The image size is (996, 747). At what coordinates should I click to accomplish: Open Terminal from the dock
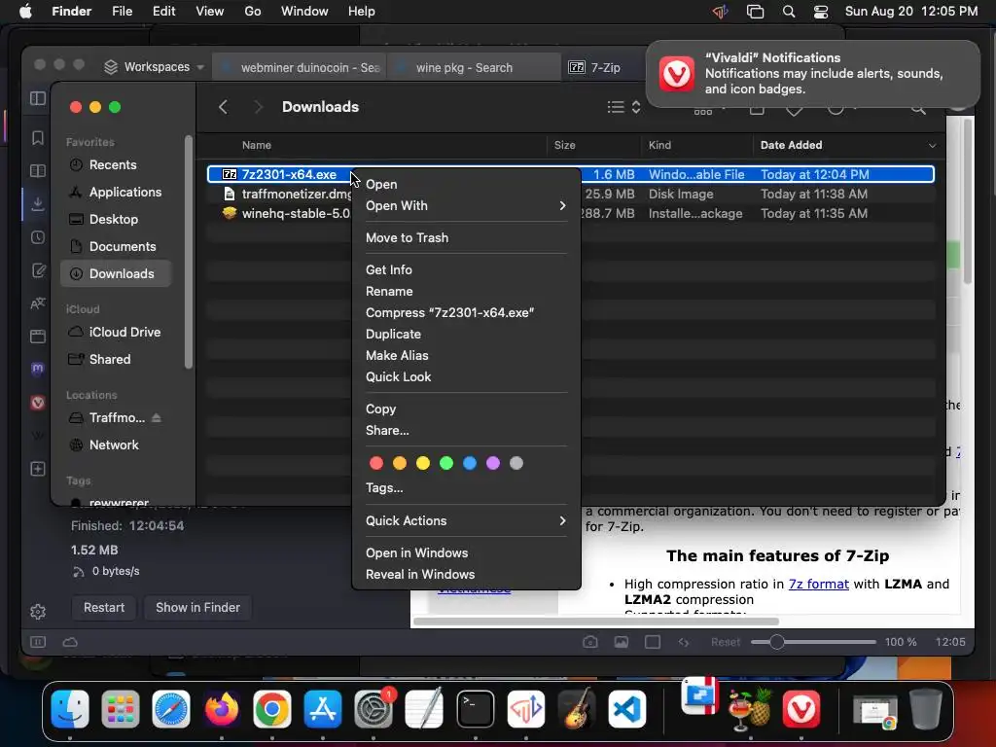(x=475, y=709)
